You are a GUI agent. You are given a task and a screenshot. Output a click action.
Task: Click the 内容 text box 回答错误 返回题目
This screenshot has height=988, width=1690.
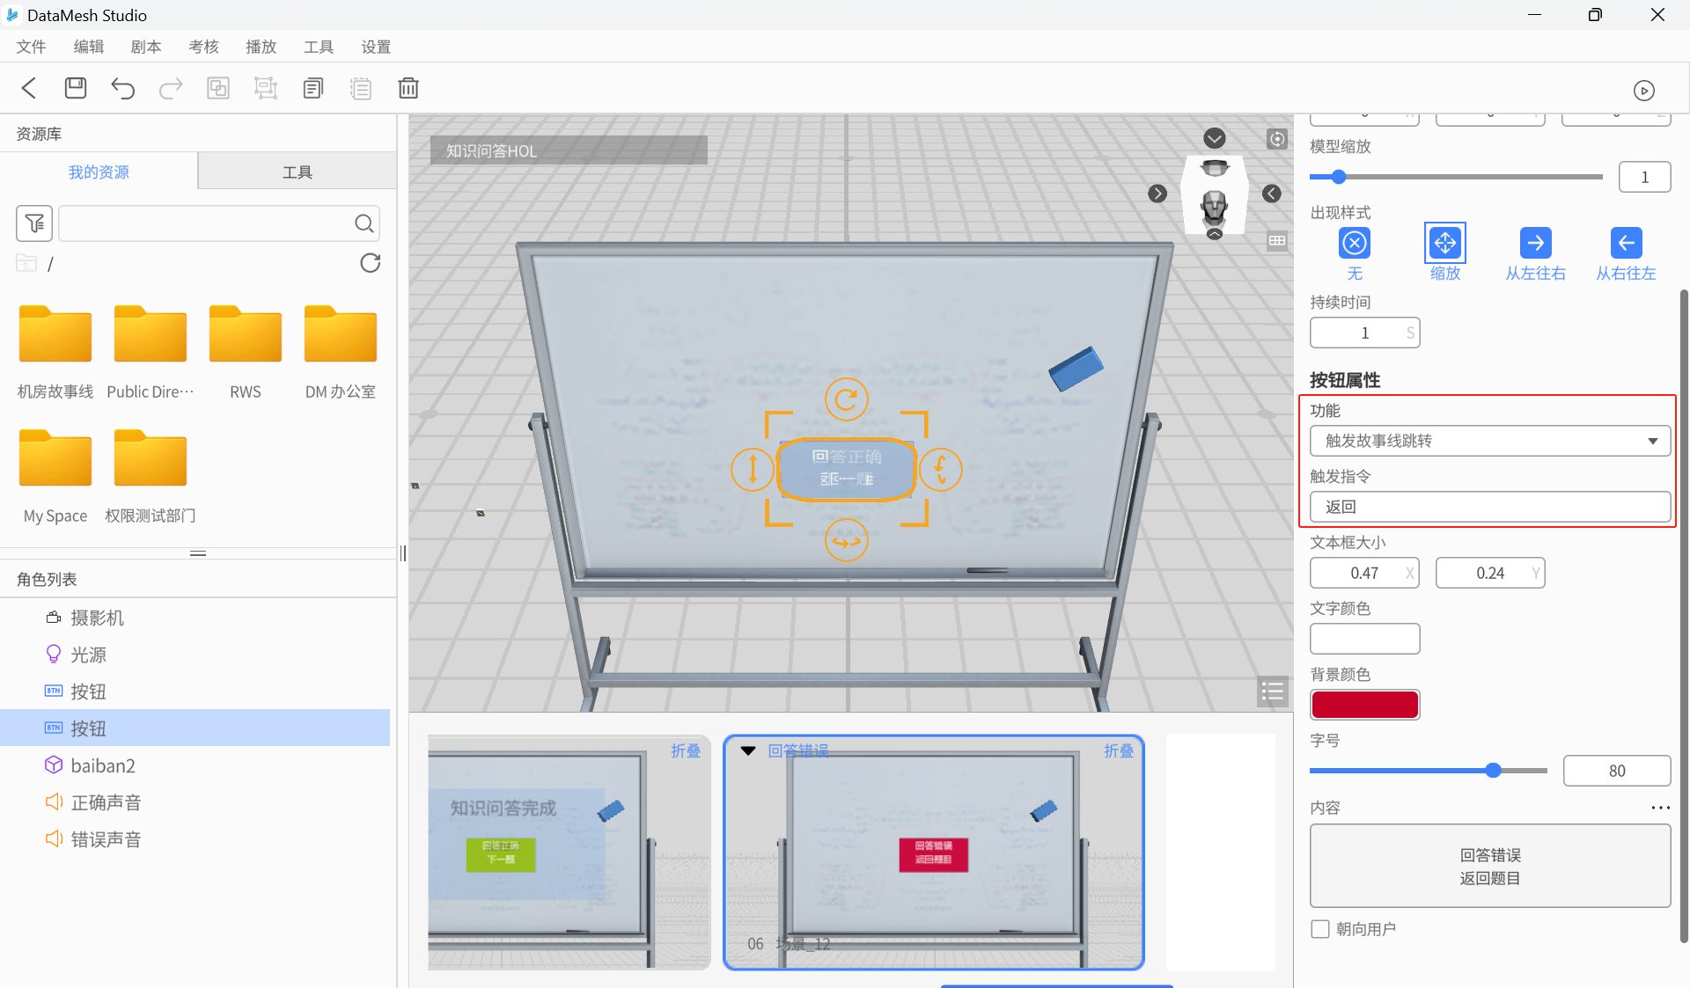tap(1490, 866)
